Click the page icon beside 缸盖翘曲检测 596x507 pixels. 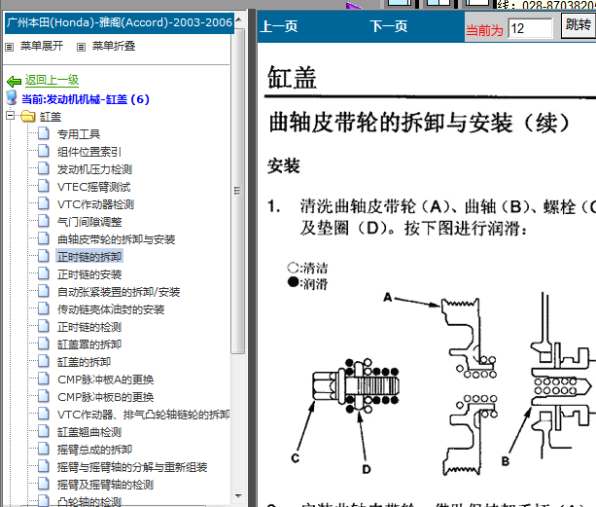click(44, 430)
